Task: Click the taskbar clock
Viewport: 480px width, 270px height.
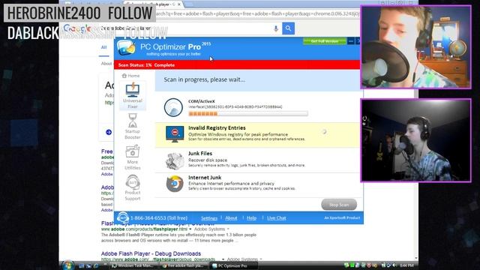Action: pos(406,265)
